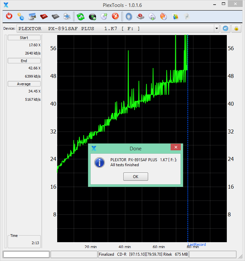Click the gold padlock lock-drive icon
This screenshot has width=245, height=261.
click(x=236, y=28)
